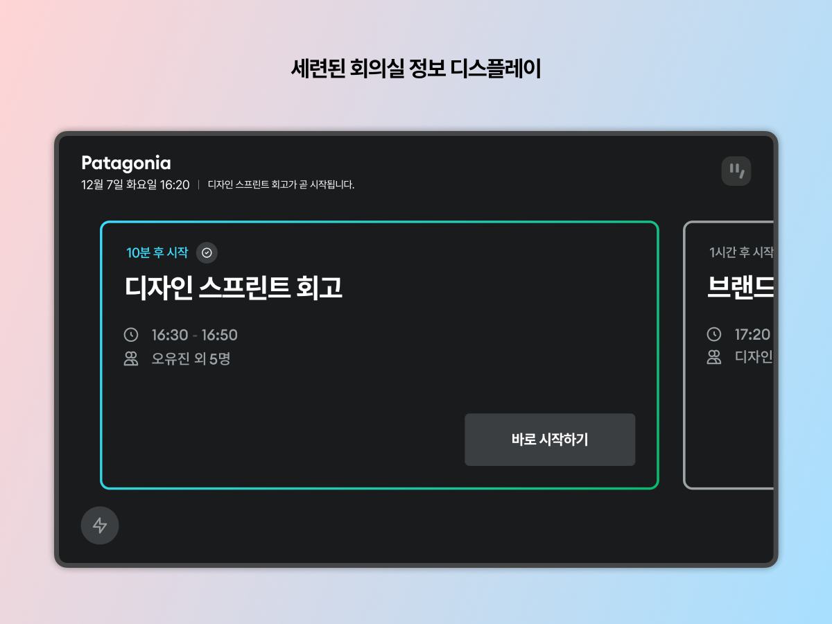Click the check circle icon beside 10분 후 시작

[207, 253]
